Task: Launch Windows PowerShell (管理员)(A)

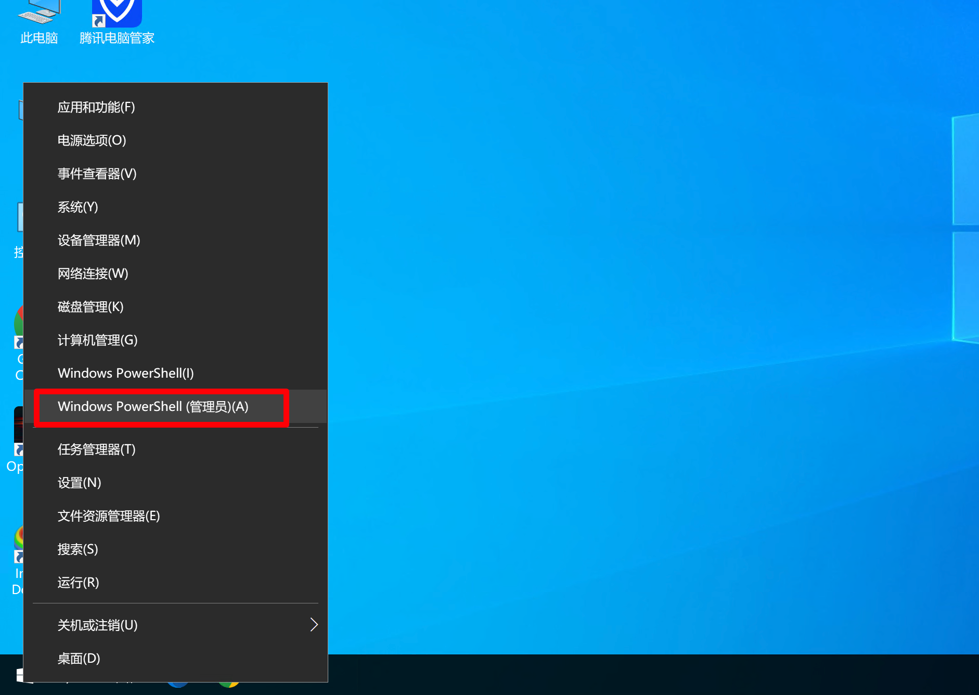Action: click(x=176, y=407)
